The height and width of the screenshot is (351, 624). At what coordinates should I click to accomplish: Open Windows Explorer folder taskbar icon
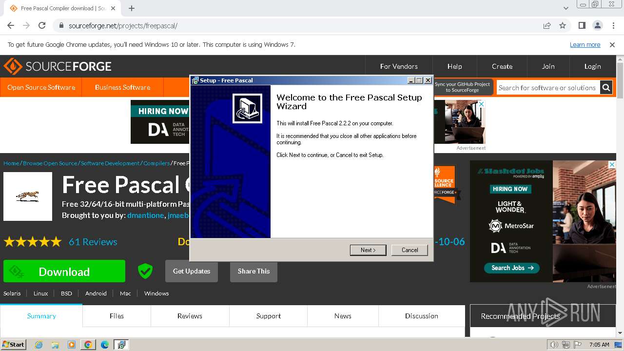tap(55, 345)
